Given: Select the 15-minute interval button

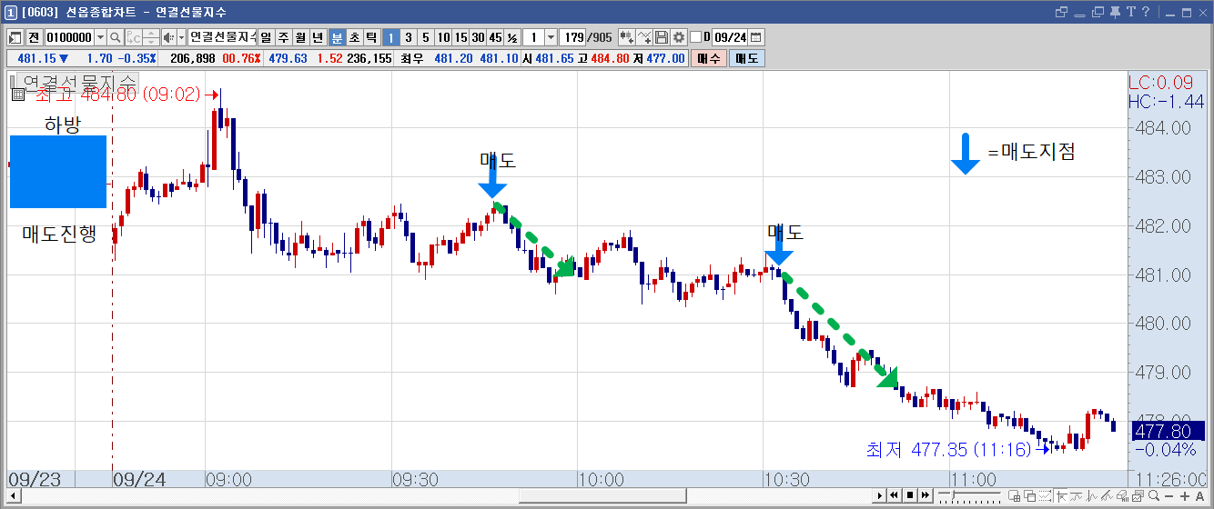Looking at the screenshot, I should point(460,37).
